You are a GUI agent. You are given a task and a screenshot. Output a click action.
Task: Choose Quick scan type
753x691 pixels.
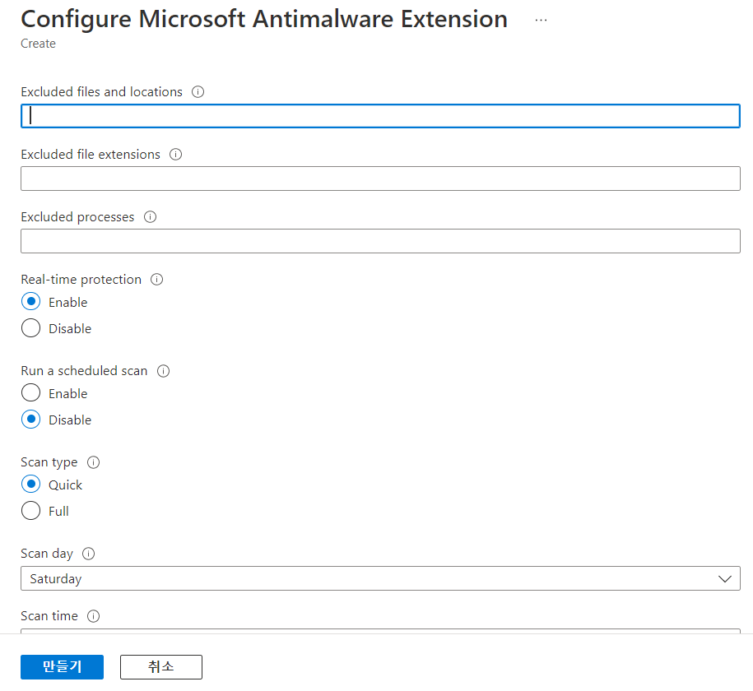click(30, 484)
